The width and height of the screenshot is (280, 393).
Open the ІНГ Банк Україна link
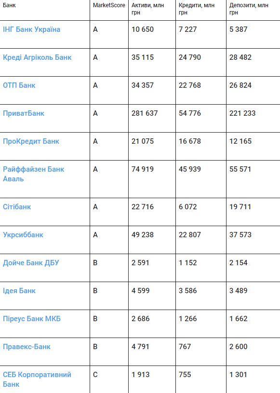coord(31,29)
